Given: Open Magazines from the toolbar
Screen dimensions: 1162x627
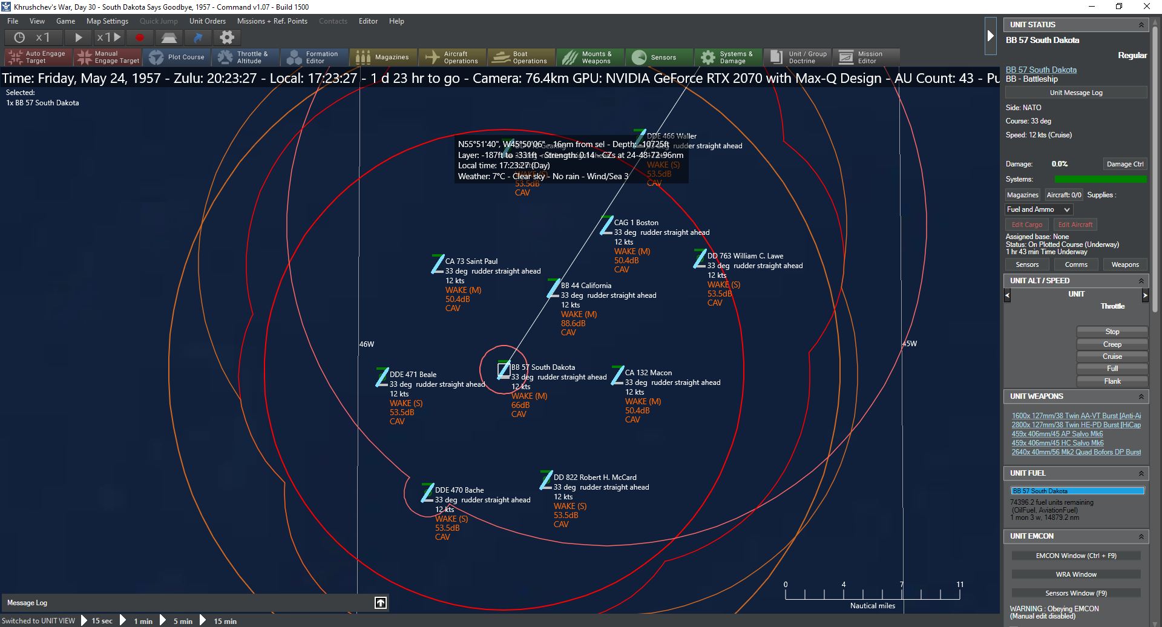Looking at the screenshot, I should 384,57.
